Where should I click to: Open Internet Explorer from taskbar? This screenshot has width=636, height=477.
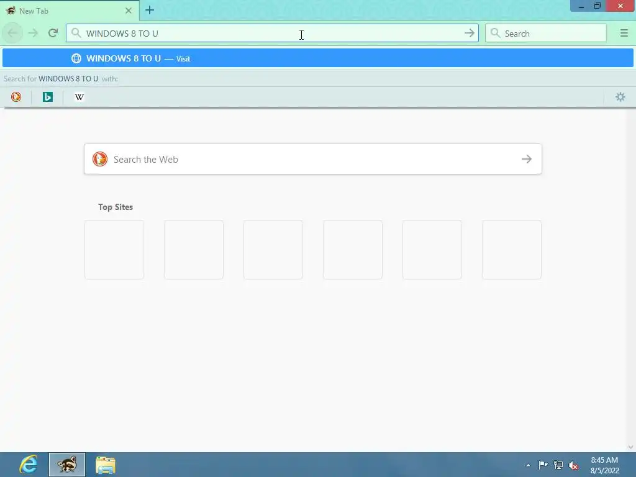pyautogui.click(x=29, y=465)
